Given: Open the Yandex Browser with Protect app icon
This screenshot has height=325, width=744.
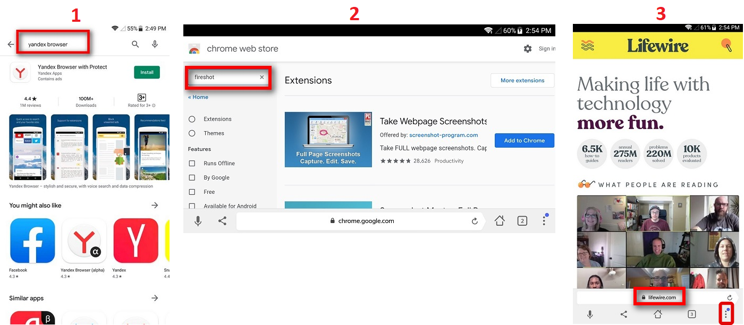Looking at the screenshot, I should pos(20,72).
